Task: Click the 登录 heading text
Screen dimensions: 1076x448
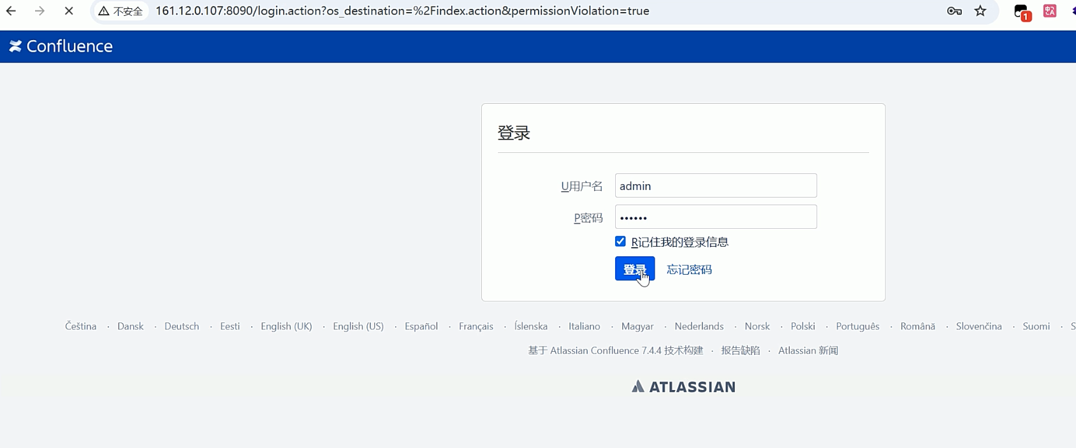Action: pyautogui.click(x=514, y=133)
